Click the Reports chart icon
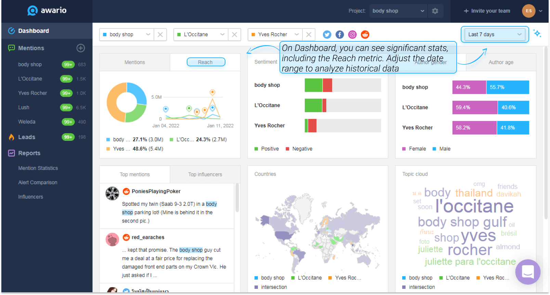Screen dimensions: 550x295 12,153
